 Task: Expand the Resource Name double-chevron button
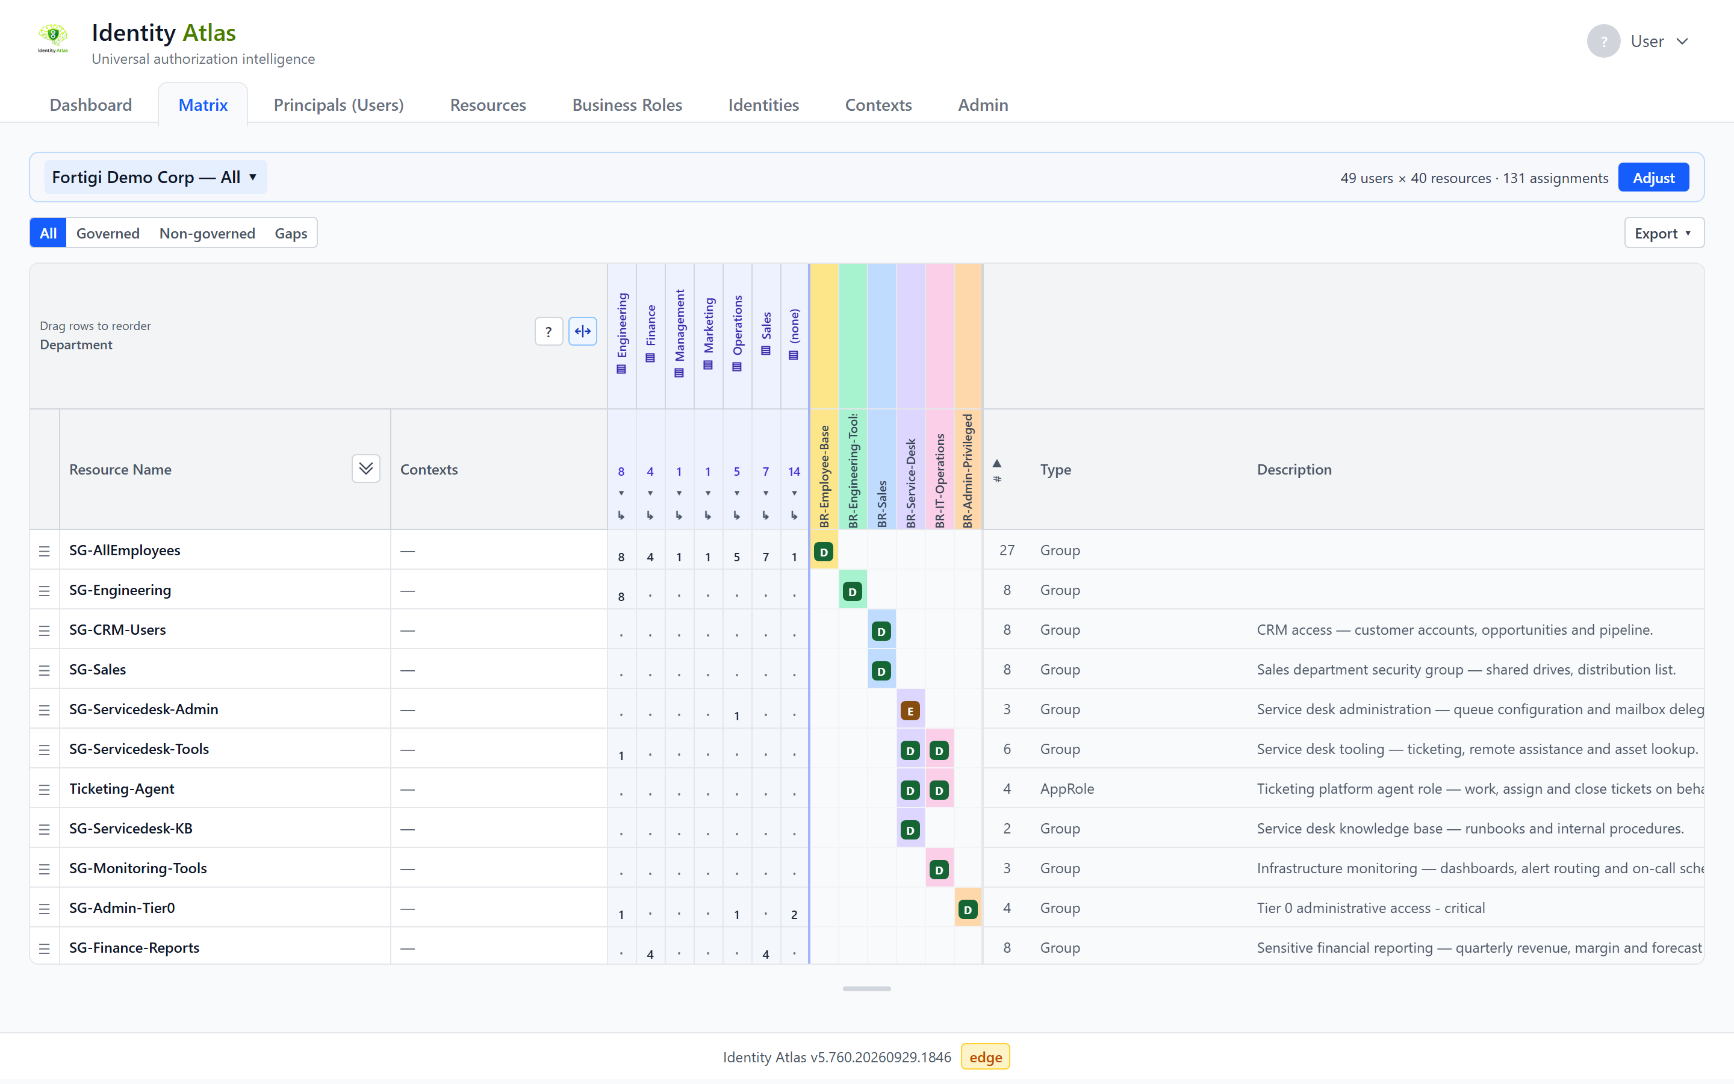click(x=365, y=469)
